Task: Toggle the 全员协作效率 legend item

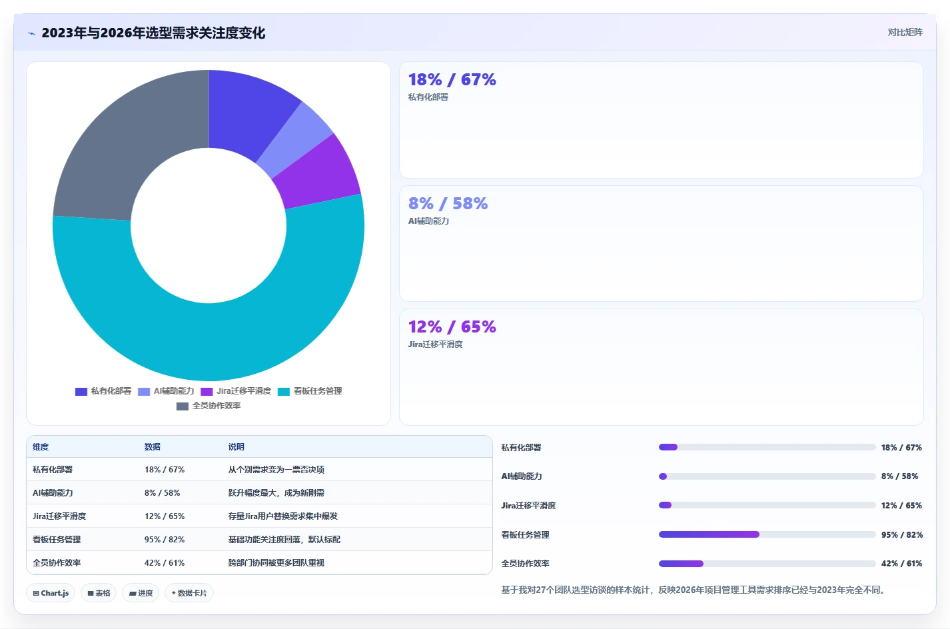Action: 209,406
